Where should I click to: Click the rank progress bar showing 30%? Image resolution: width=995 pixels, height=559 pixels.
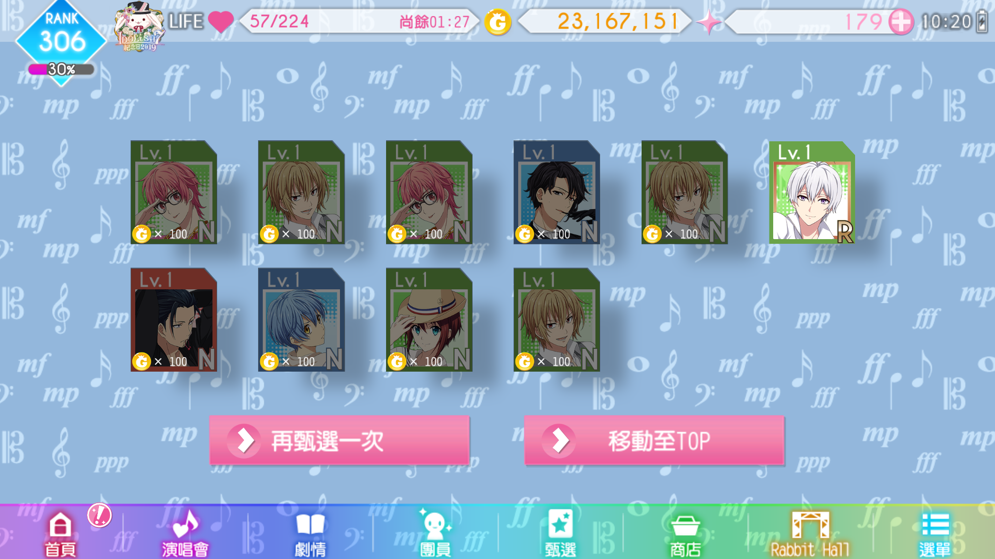(x=61, y=69)
